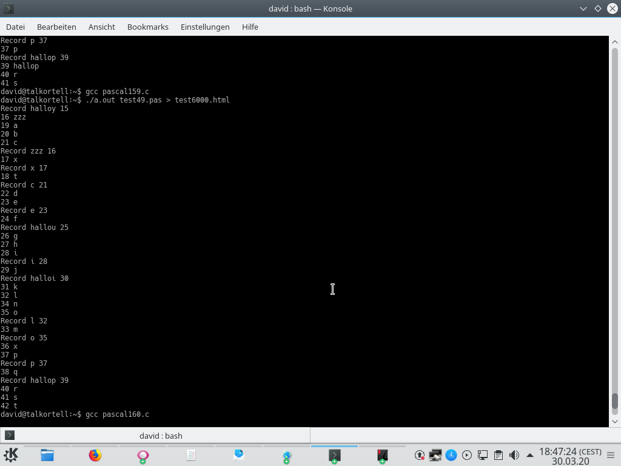Open the Klipper clipboard tool in system tray
Image resolution: width=621 pixels, height=466 pixels.
click(498, 455)
